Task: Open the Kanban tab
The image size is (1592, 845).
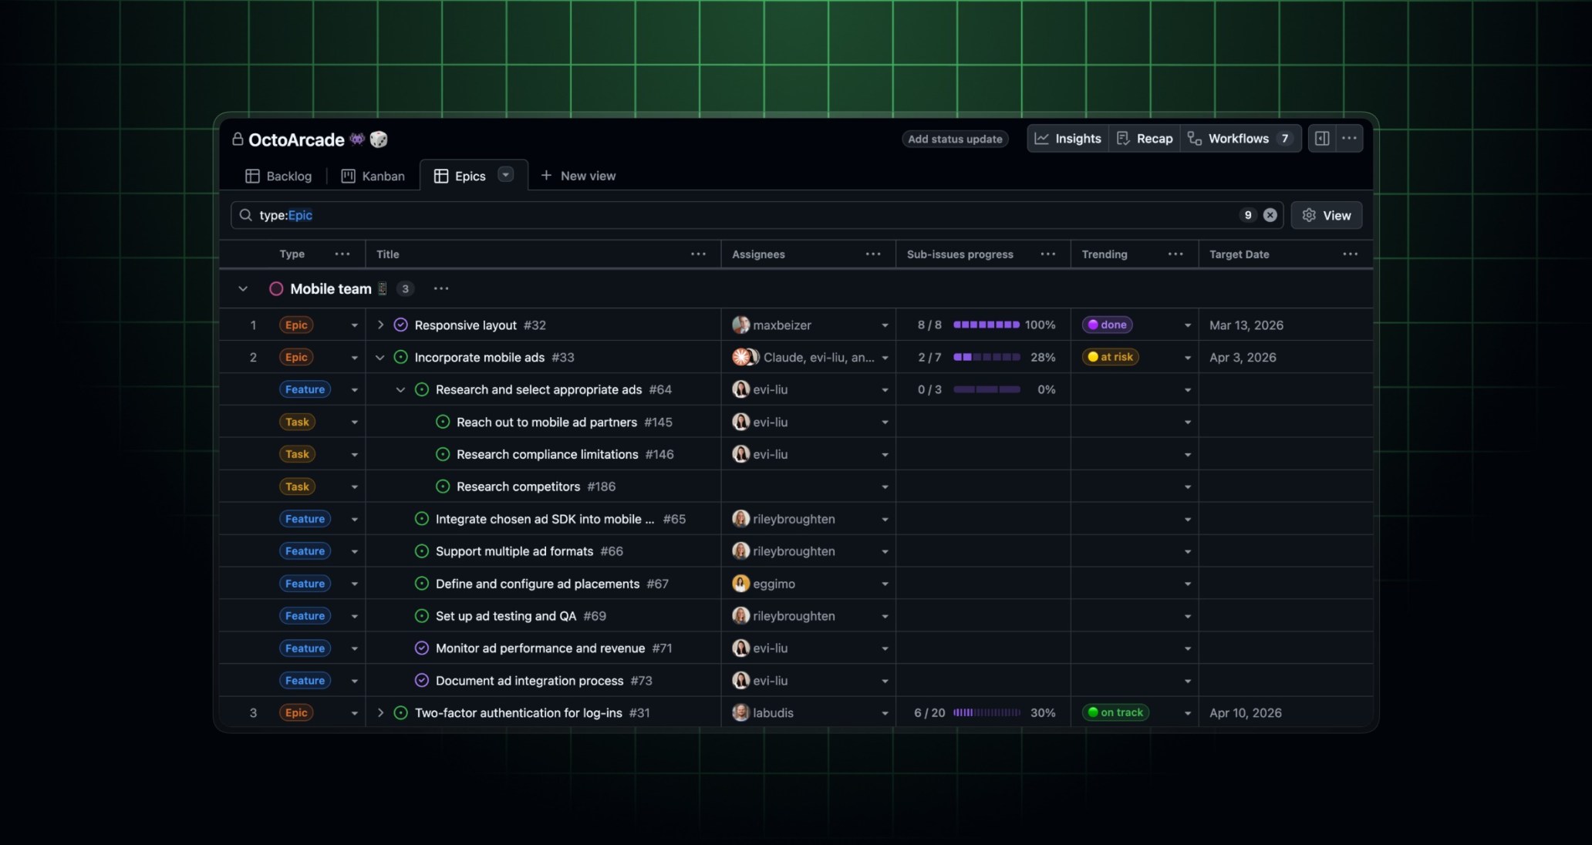Action: (373, 176)
